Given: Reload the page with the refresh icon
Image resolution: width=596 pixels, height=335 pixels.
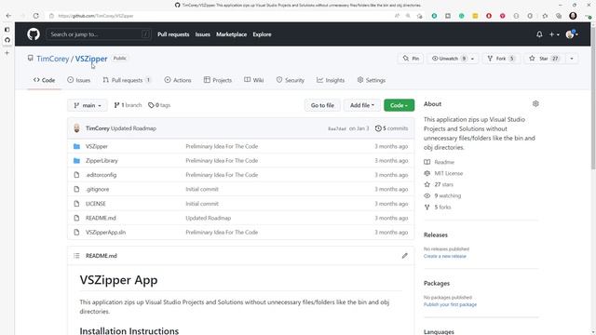Looking at the screenshot, I should pos(35,16).
